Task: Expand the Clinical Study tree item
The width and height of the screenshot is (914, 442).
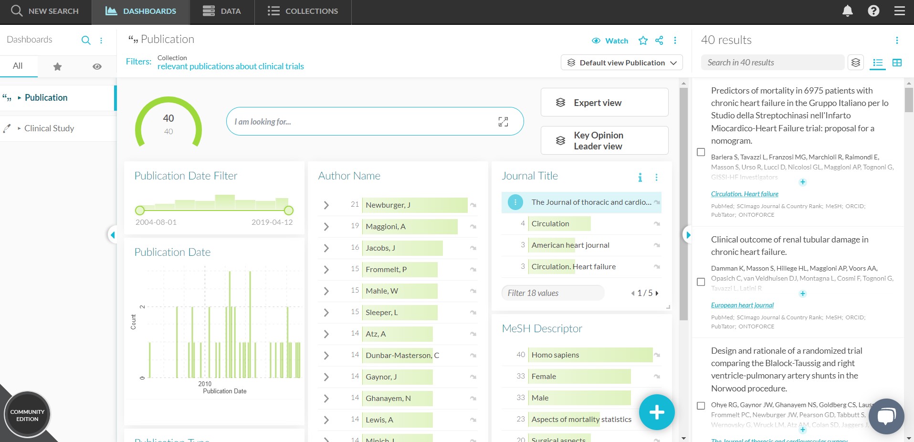Action: pos(19,128)
